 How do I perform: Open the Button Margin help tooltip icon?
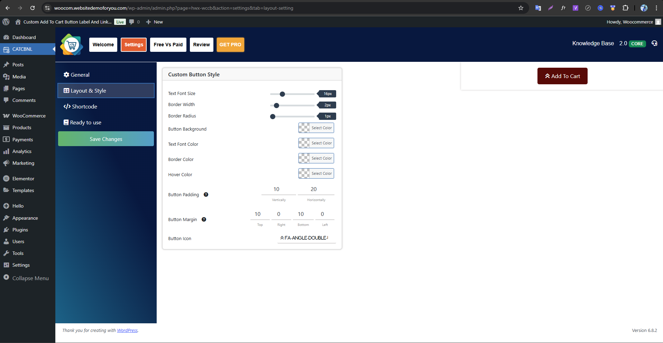[204, 219]
